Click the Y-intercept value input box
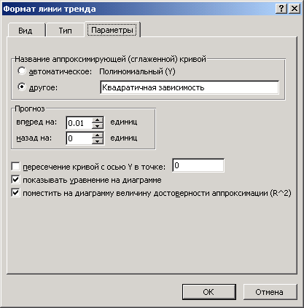This screenshot has height=308, width=304. pos(198,165)
